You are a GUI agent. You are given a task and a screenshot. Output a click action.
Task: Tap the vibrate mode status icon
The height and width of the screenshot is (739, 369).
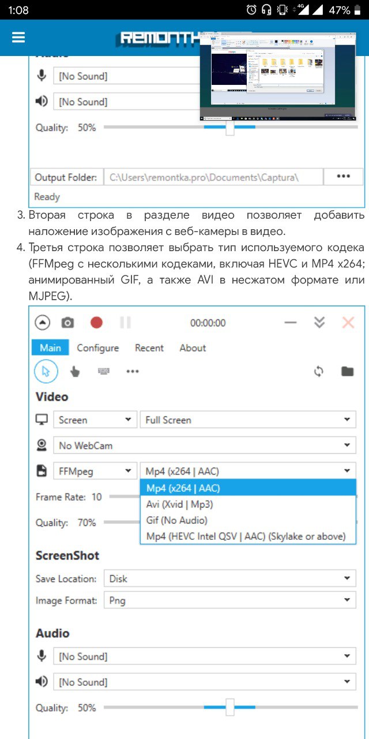tap(283, 10)
